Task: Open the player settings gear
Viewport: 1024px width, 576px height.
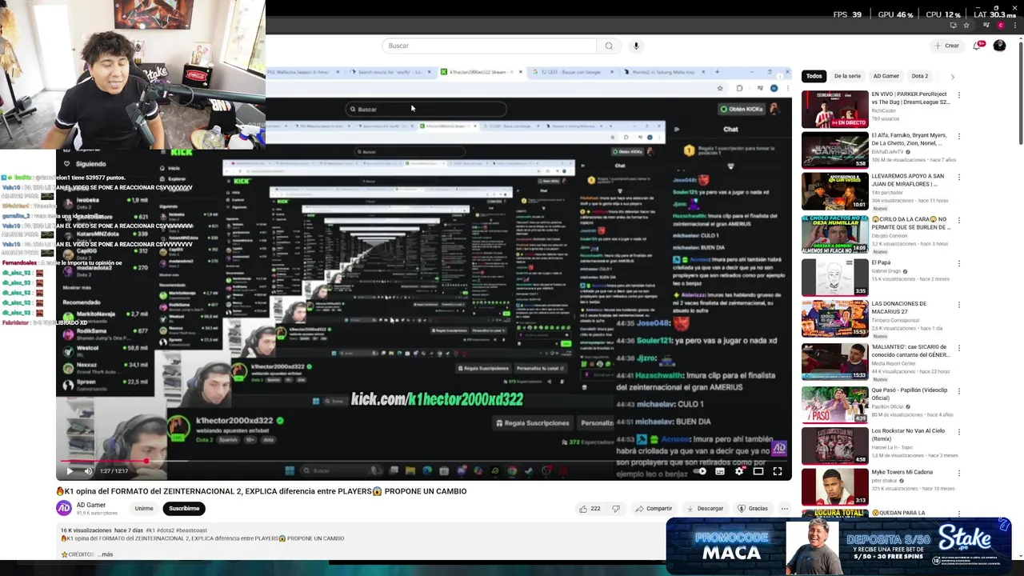Action: tap(739, 471)
